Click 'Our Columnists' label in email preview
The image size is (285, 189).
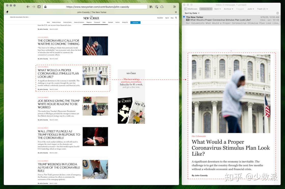pyautogui.click(x=199, y=136)
